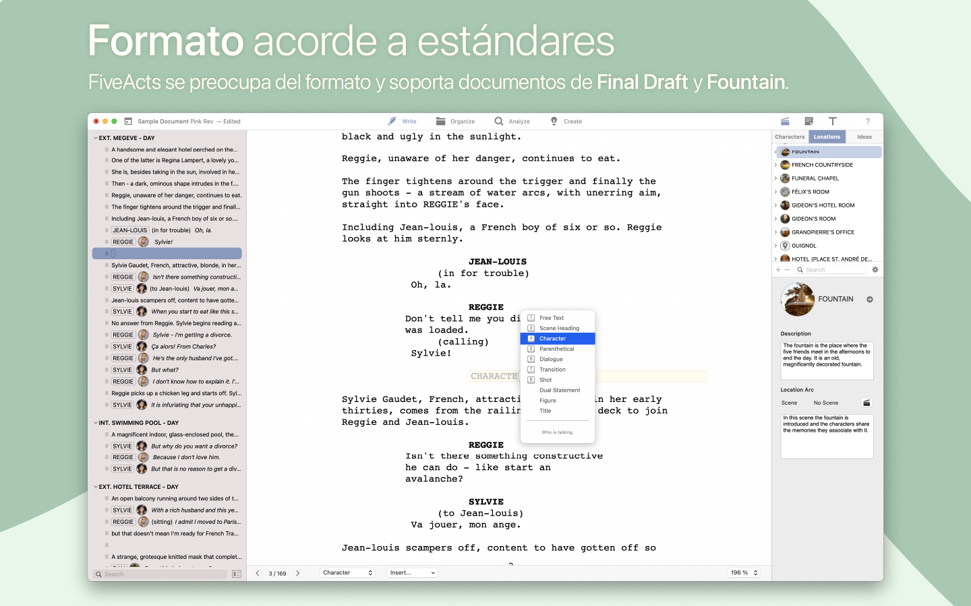Open the gear settings in locations list
This screenshot has height=606, width=971.
[x=875, y=269]
